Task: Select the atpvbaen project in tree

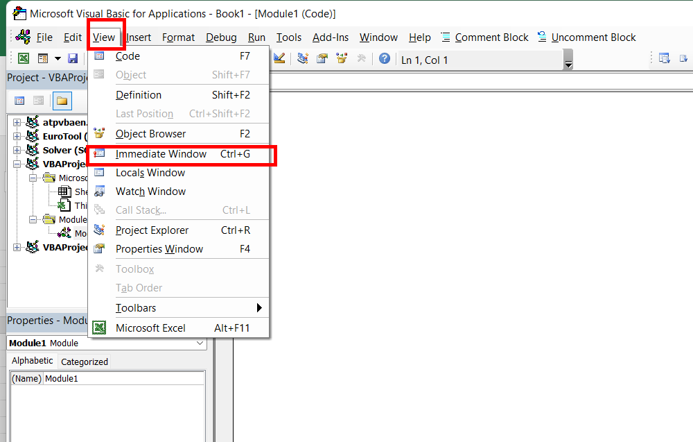Action: pyautogui.click(x=64, y=122)
